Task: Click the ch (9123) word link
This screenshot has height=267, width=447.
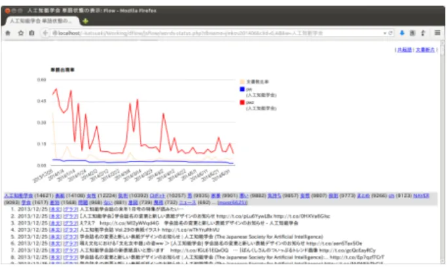Action: pos(391,196)
